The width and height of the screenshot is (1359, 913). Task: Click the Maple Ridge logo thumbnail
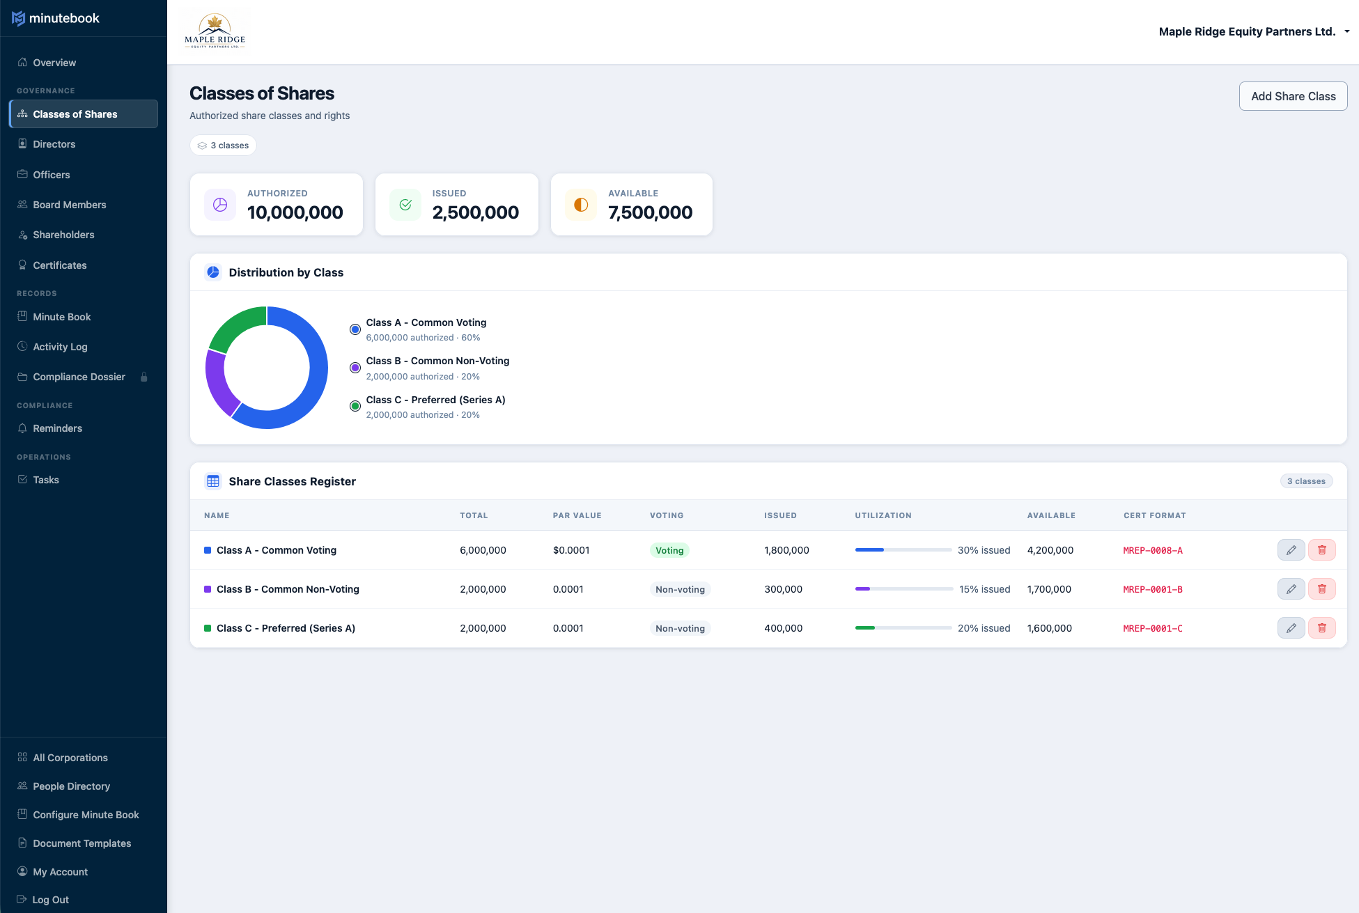coord(215,31)
